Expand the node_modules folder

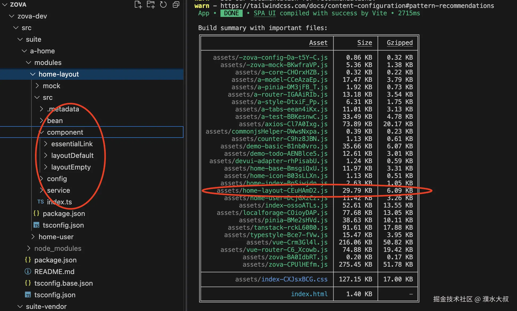[x=58, y=248]
